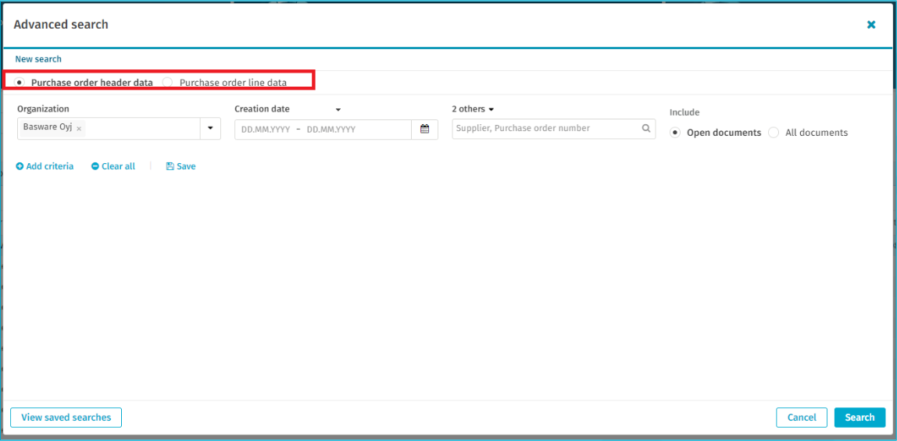Open the New search tab
Viewport: 897px width, 441px height.
[x=38, y=59]
